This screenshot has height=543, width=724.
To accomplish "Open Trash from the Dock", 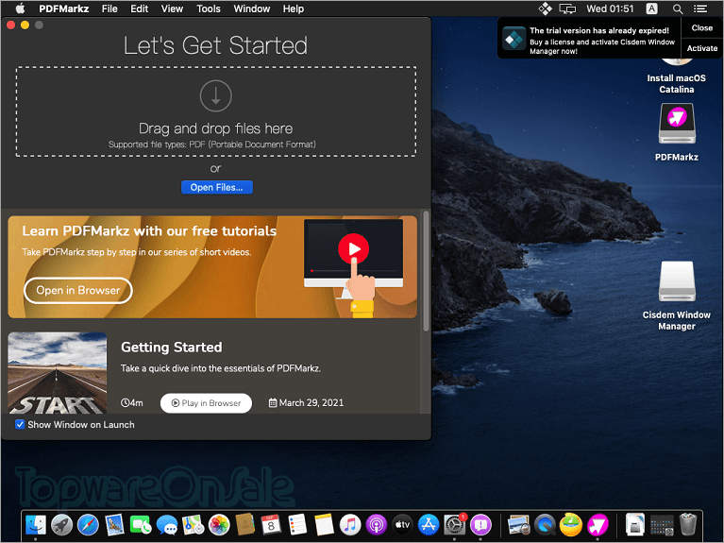I will coord(688,525).
